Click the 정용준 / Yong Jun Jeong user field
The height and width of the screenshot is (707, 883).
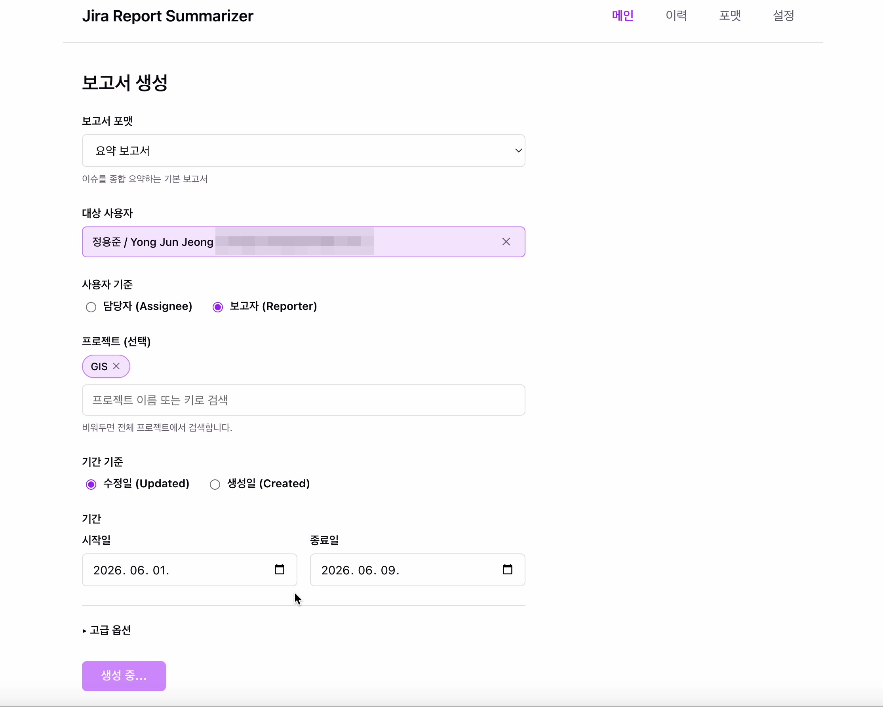tap(303, 242)
